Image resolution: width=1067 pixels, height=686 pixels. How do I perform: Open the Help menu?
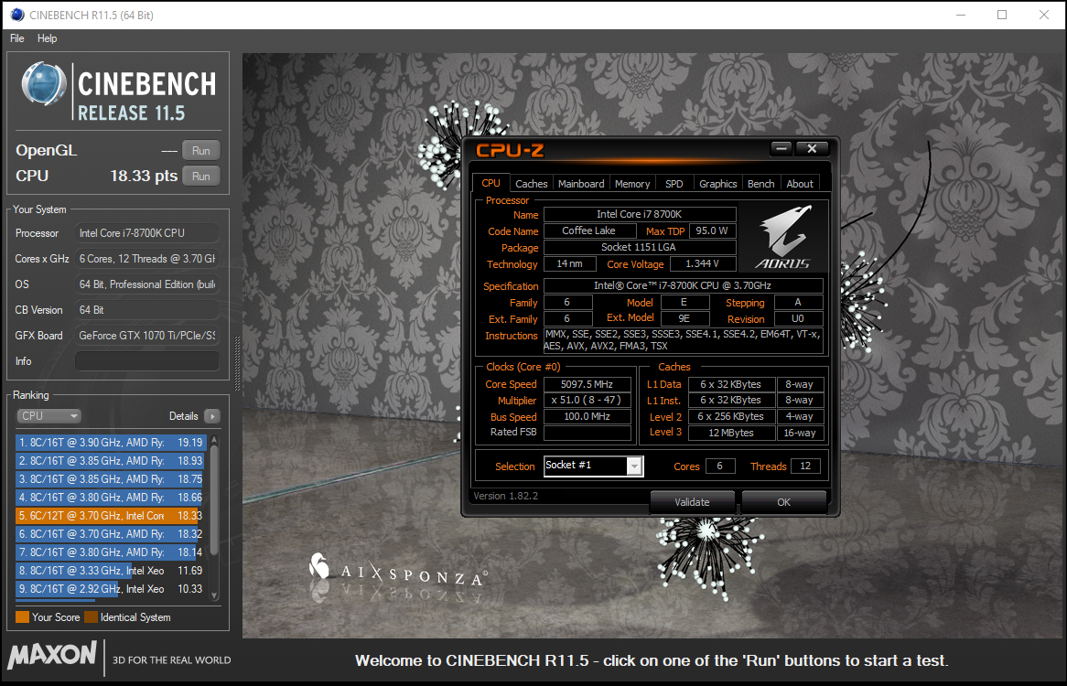(47, 38)
